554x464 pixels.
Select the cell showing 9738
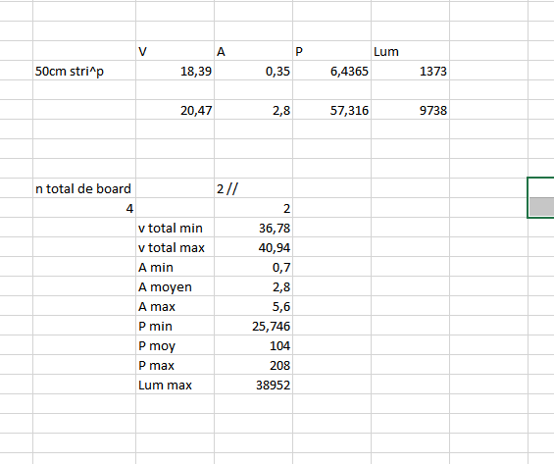coord(410,110)
